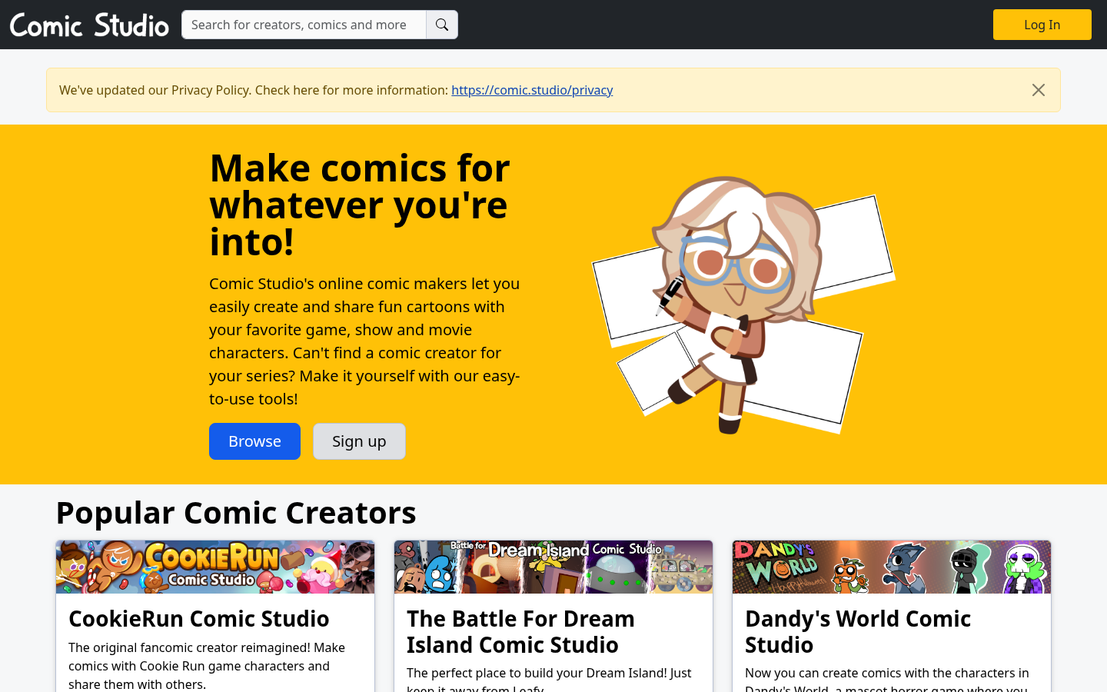Click the Dandy's World Comic Studio title
Image resolution: width=1107 pixels, height=692 pixels.
[x=858, y=631]
